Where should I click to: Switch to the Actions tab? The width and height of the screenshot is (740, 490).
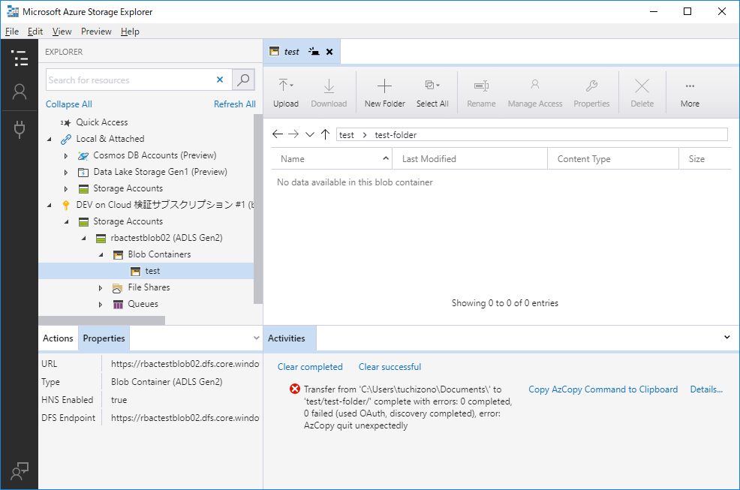coord(58,338)
